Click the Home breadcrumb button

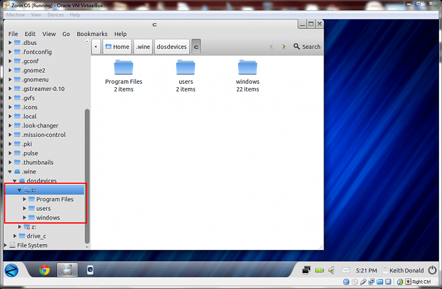(117, 47)
